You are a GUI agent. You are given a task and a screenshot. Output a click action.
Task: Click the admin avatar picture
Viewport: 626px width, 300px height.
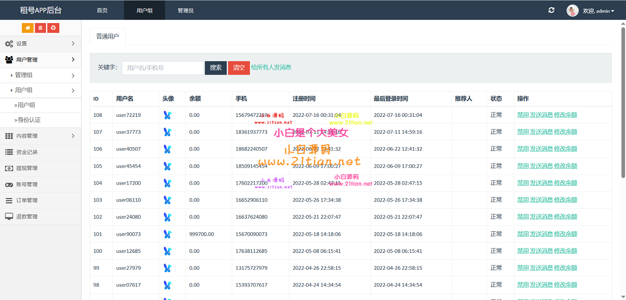(573, 11)
